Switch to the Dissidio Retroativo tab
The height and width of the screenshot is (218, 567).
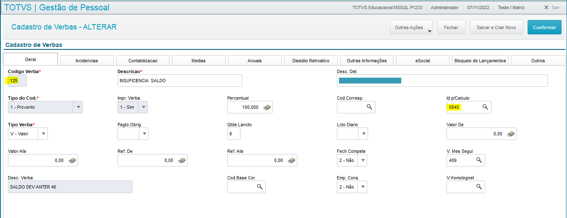pyautogui.click(x=311, y=61)
